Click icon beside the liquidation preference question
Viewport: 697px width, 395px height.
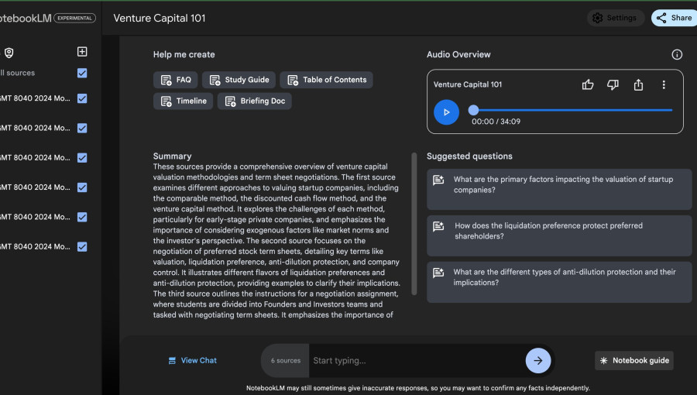pos(438,226)
